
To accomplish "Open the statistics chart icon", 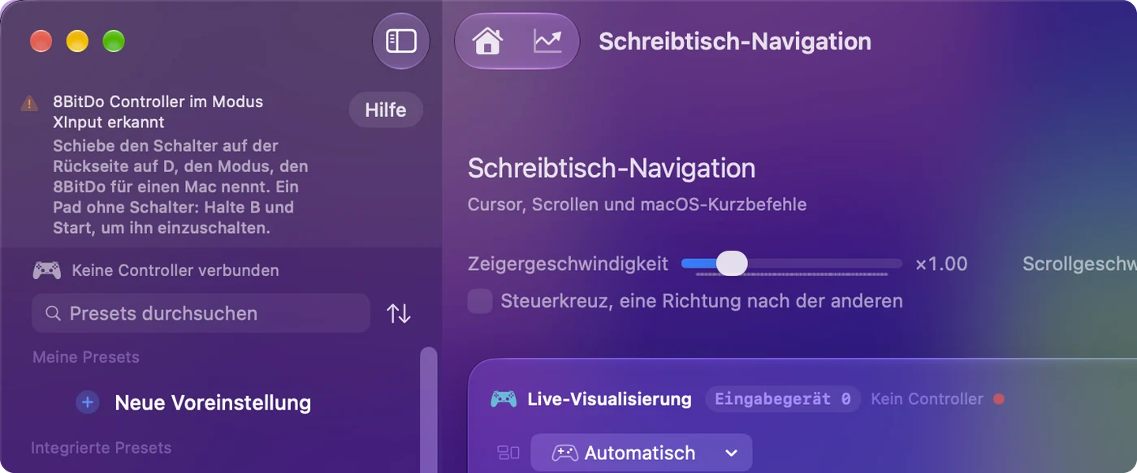I will tap(547, 41).
